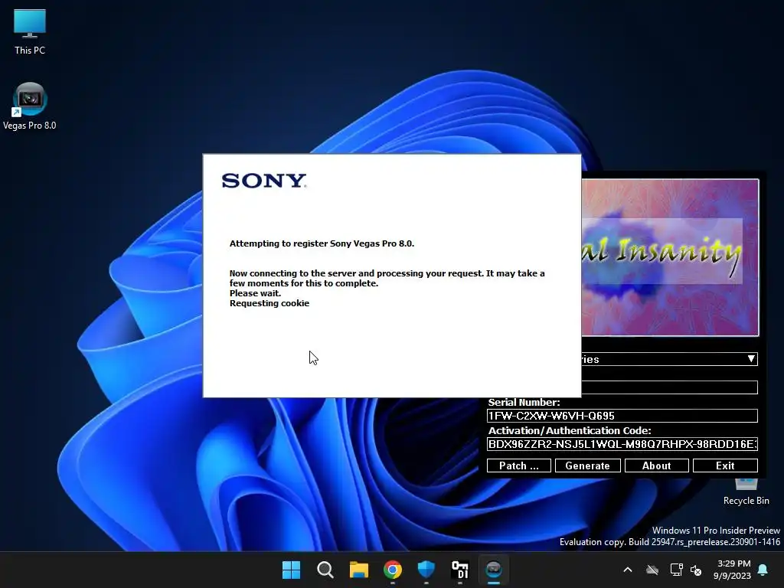Open the 3:29 PM clock and date
Image resolution: width=784 pixels, height=588 pixels.
[x=732, y=570]
